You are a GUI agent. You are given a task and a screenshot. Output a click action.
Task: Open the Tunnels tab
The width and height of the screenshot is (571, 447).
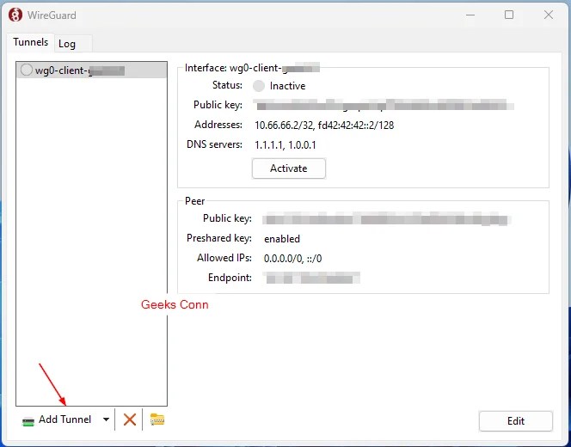coord(31,43)
